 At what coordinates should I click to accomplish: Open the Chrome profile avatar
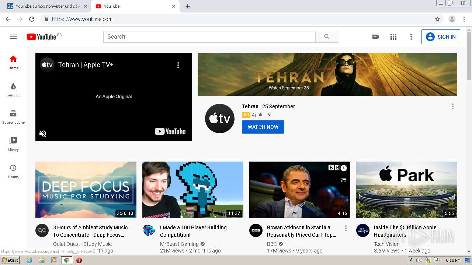tap(452, 19)
